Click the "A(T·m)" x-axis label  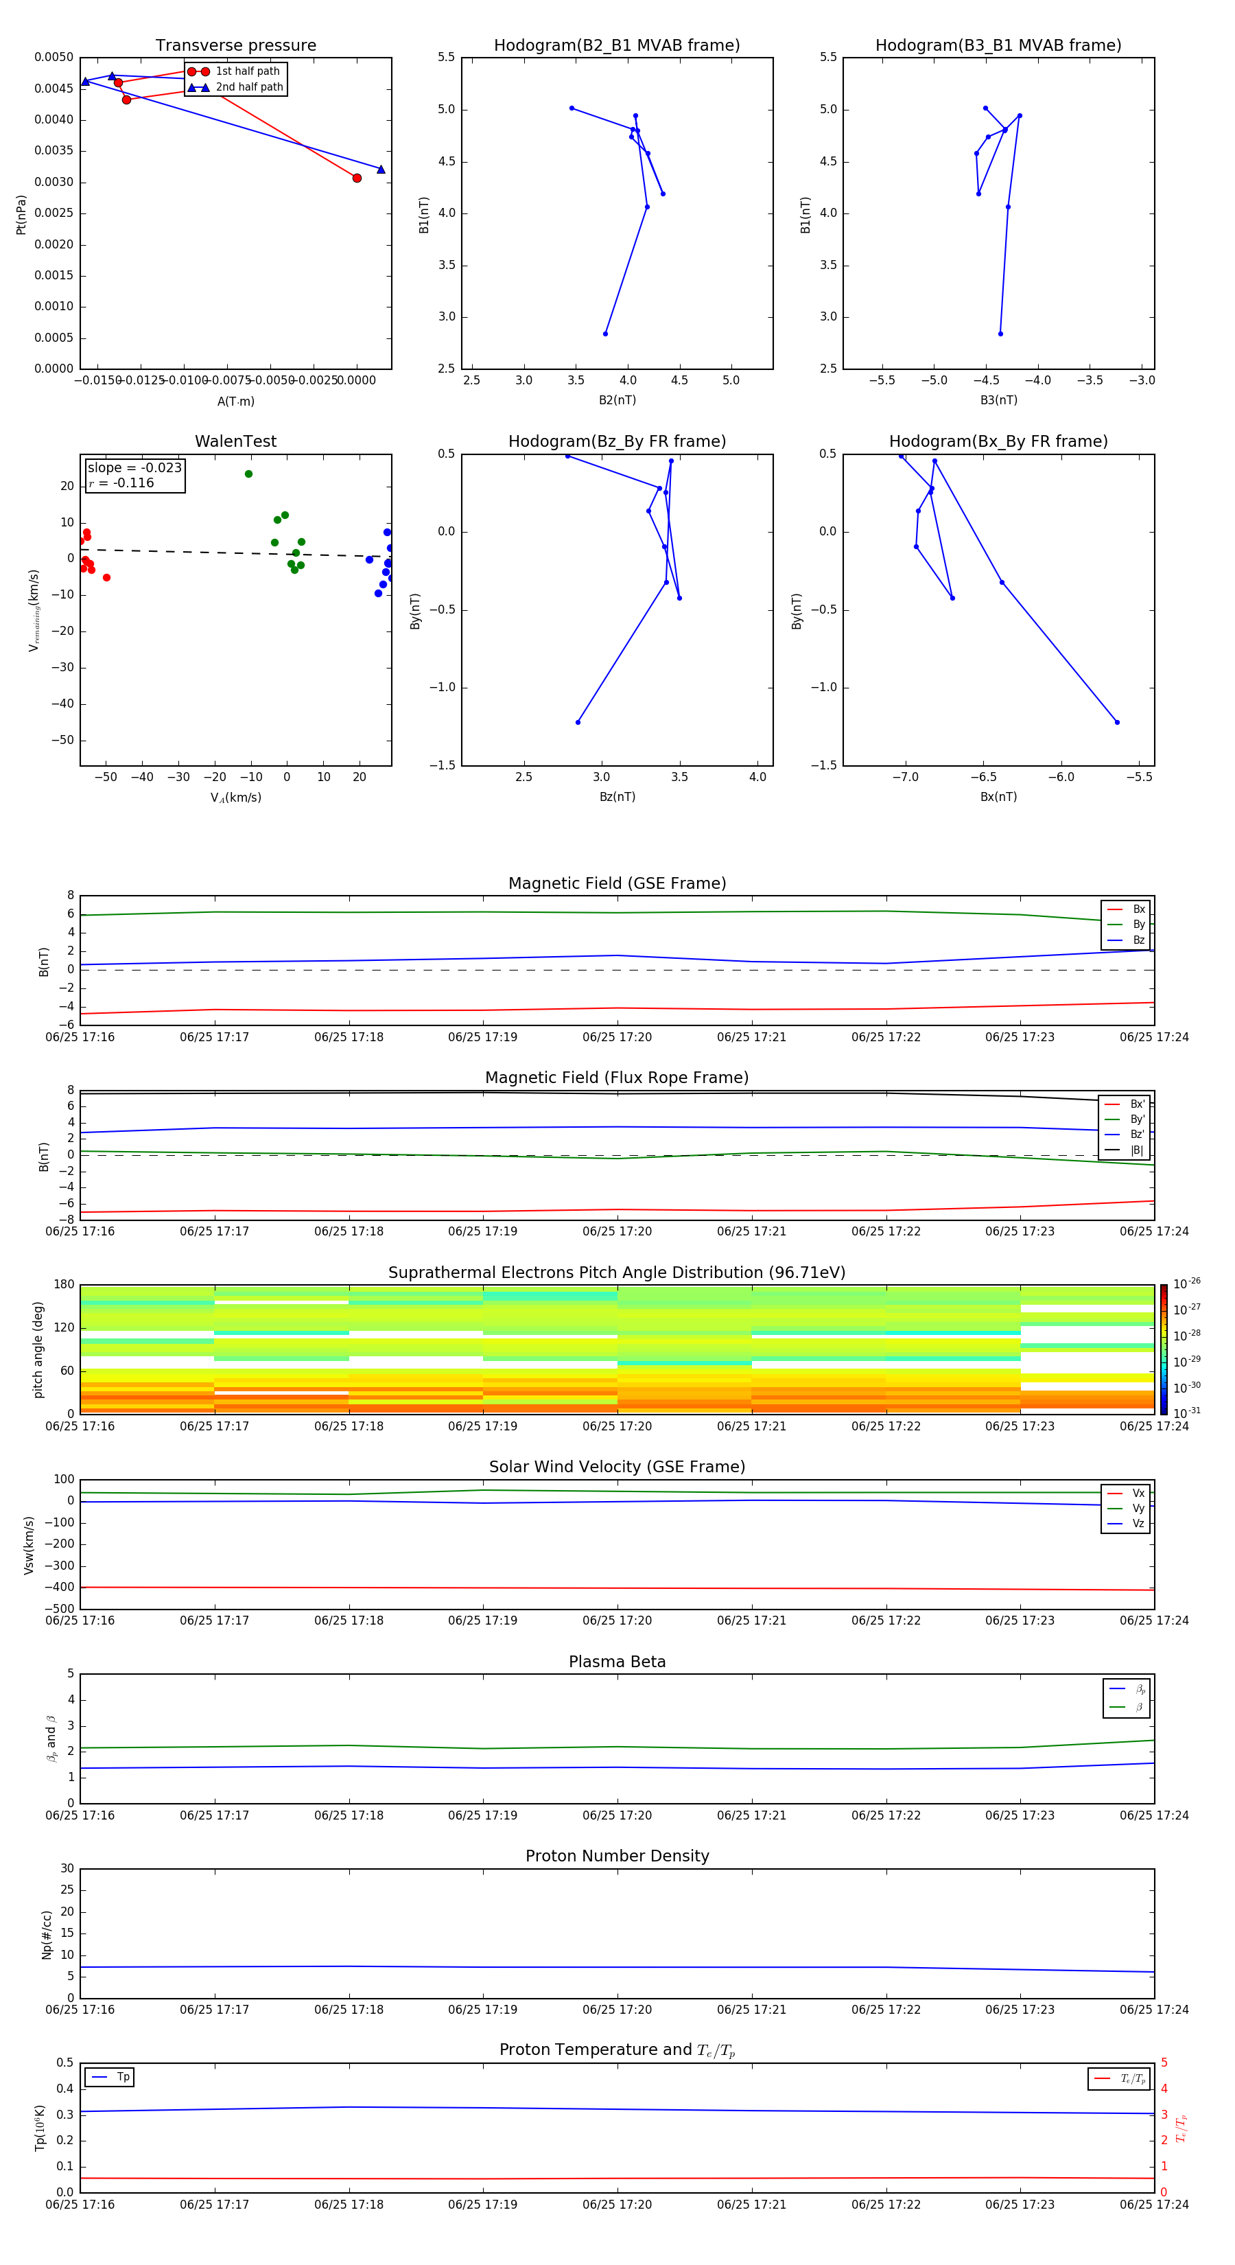(235, 402)
